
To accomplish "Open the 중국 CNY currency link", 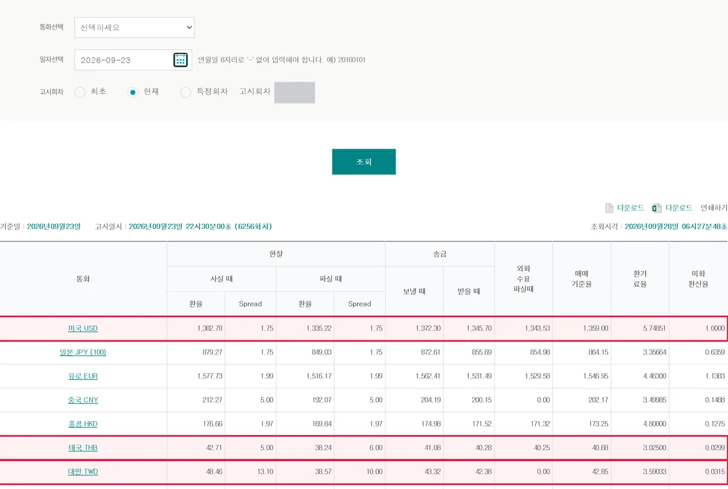I will [x=83, y=400].
